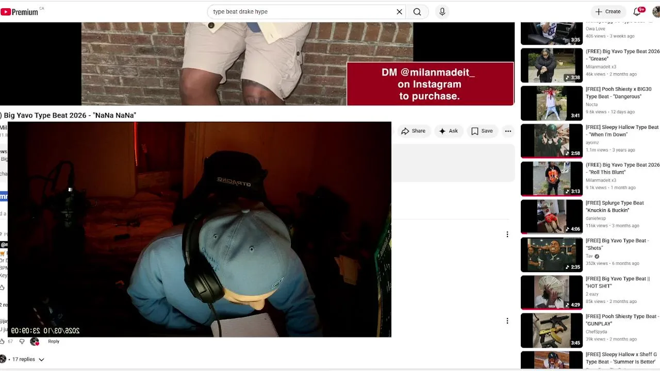Click the webcam overlay video
The image size is (660, 371).
click(x=200, y=229)
